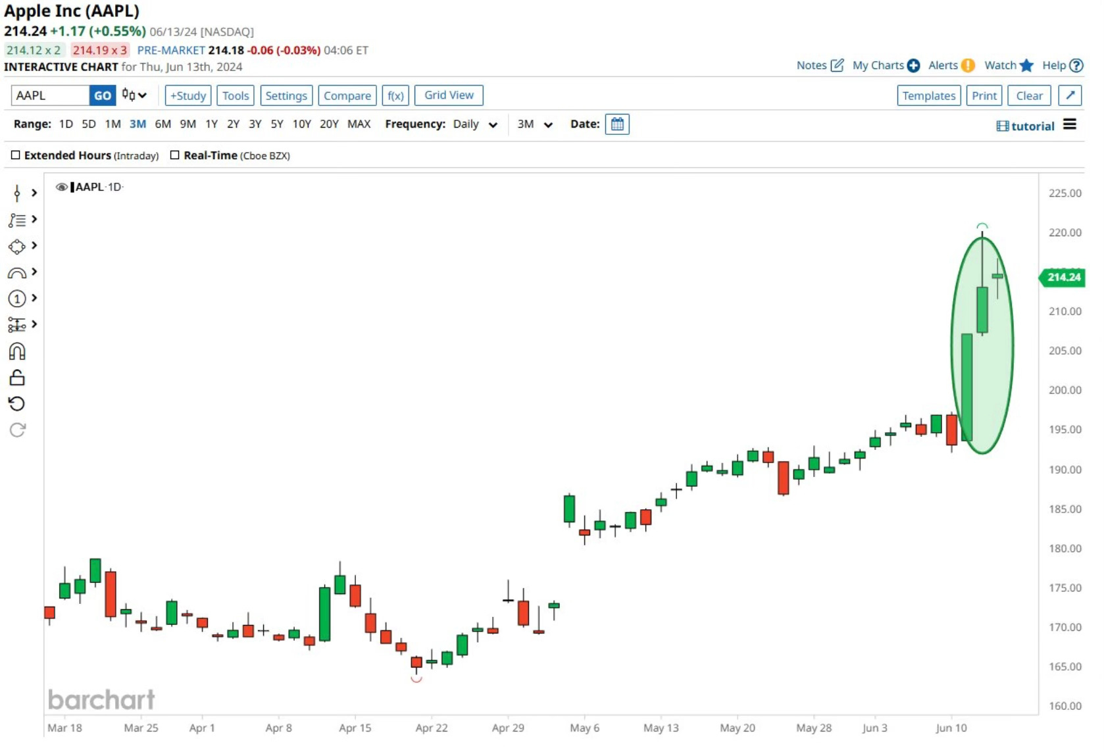1104x750 pixels.
Task: Click the Print button
Action: (984, 95)
